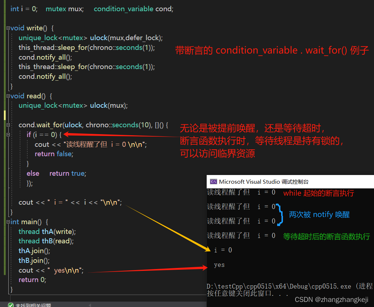Click the '未找到相关问题' status text
Screen dimensions: 374x307
[x=33, y=305]
